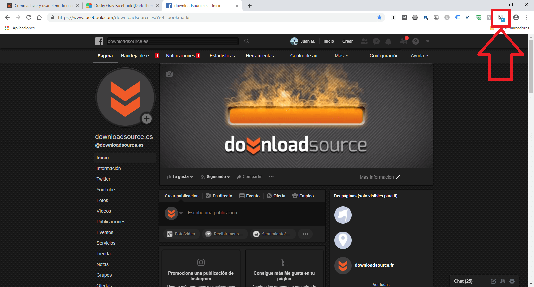The image size is (534, 287).
Task: Click new message compose icon in chat
Action: point(493,281)
